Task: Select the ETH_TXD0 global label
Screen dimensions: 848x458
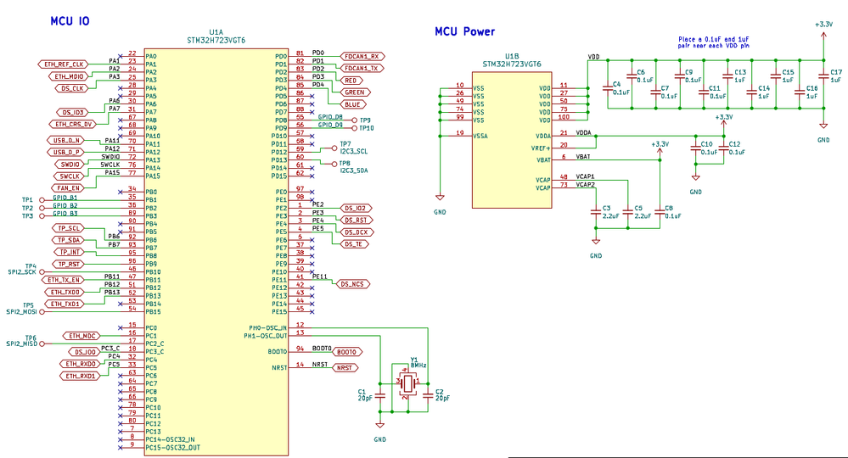Action: point(65,293)
